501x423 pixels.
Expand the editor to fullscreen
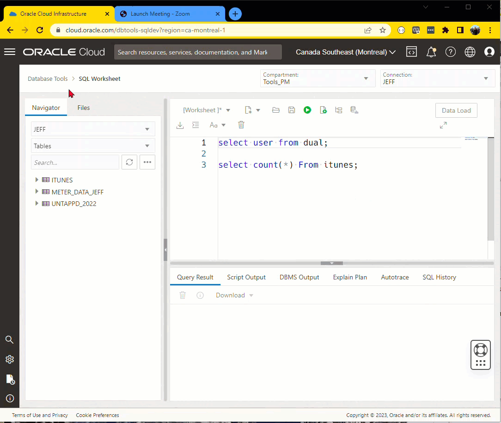coord(443,125)
